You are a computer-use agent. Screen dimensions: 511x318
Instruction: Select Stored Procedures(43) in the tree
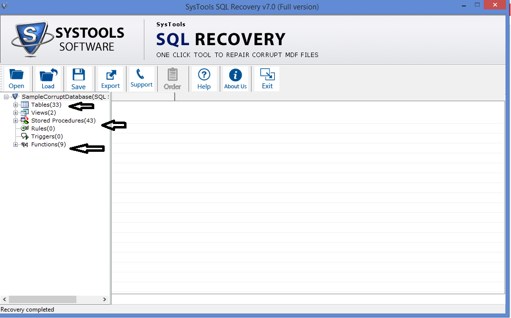(63, 121)
